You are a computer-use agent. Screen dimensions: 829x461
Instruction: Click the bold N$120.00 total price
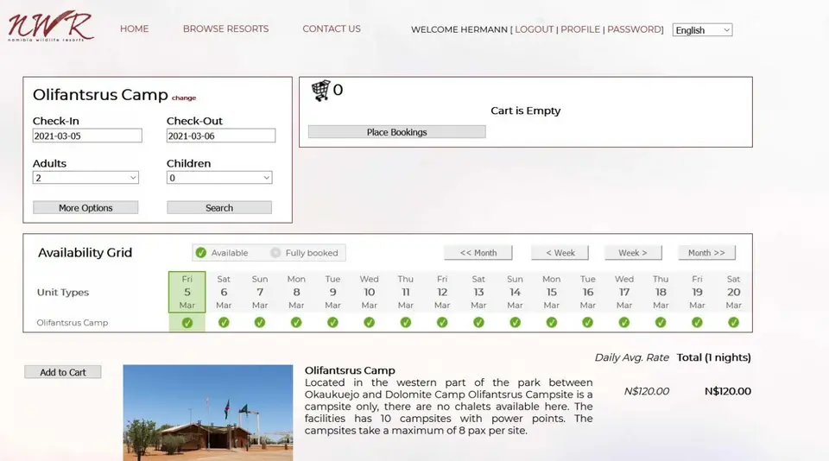pos(727,391)
